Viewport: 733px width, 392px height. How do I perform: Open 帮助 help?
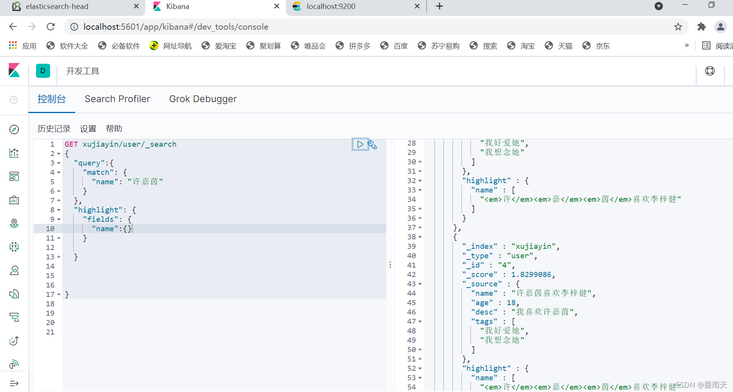coord(114,129)
